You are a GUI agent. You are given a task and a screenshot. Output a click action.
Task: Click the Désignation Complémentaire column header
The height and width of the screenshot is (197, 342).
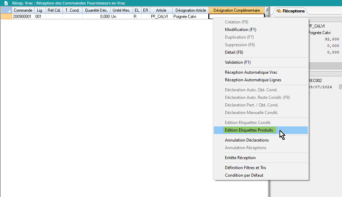(236, 10)
